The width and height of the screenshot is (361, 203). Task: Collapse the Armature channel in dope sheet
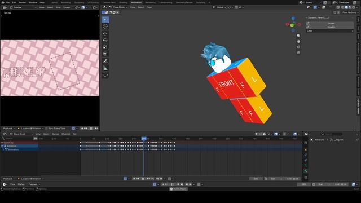[x=2, y=146]
